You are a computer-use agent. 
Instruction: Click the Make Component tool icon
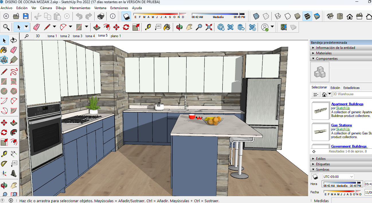[x=4, y=60]
